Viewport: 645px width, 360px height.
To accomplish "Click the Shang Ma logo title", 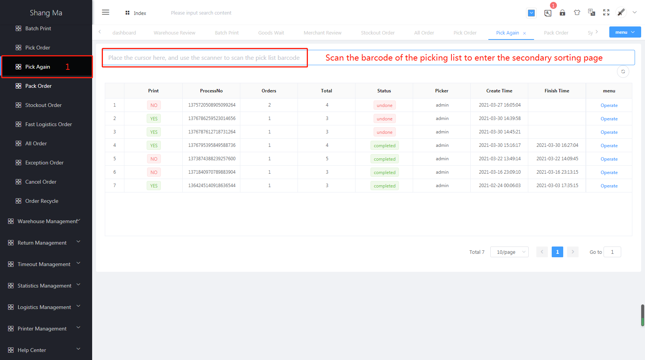I will 46,13.
